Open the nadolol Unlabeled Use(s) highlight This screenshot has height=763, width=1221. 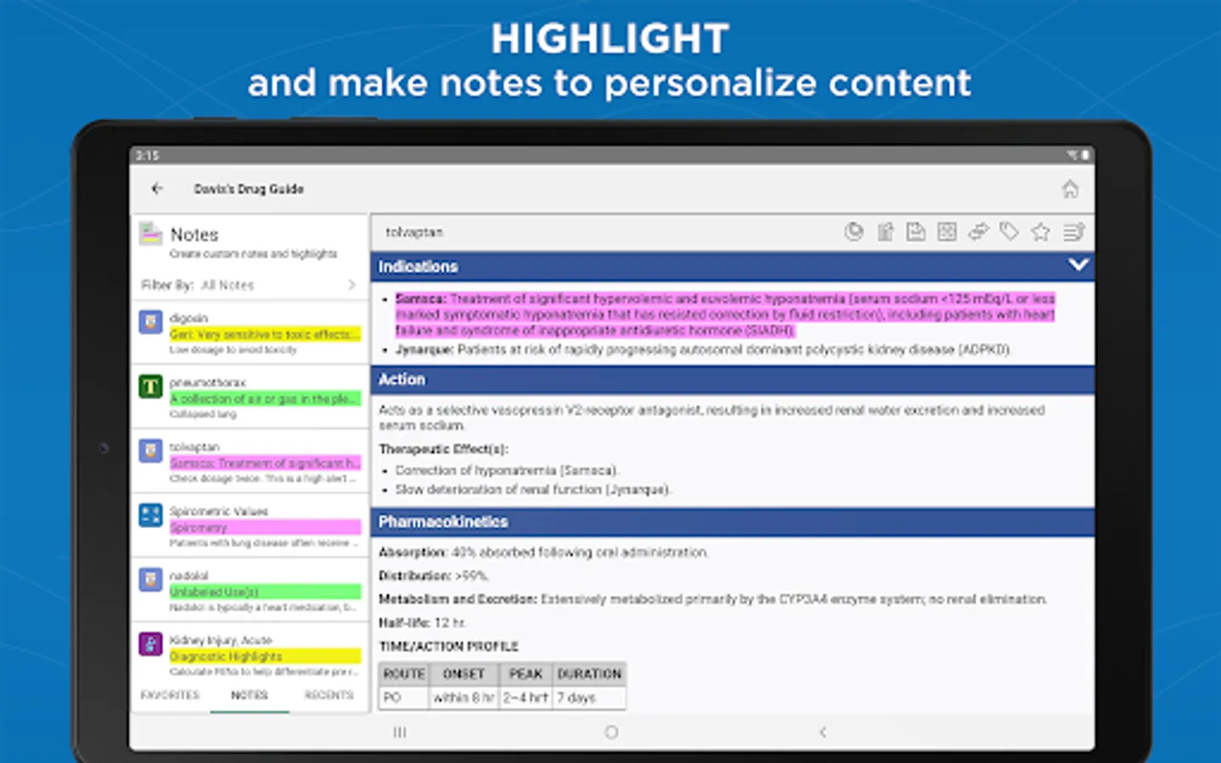(x=265, y=592)
